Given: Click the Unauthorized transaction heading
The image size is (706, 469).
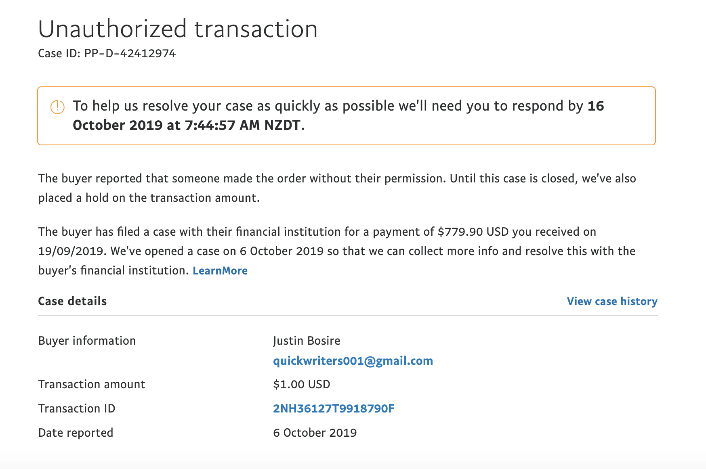Looking at the screenshot, I should 178,29.
